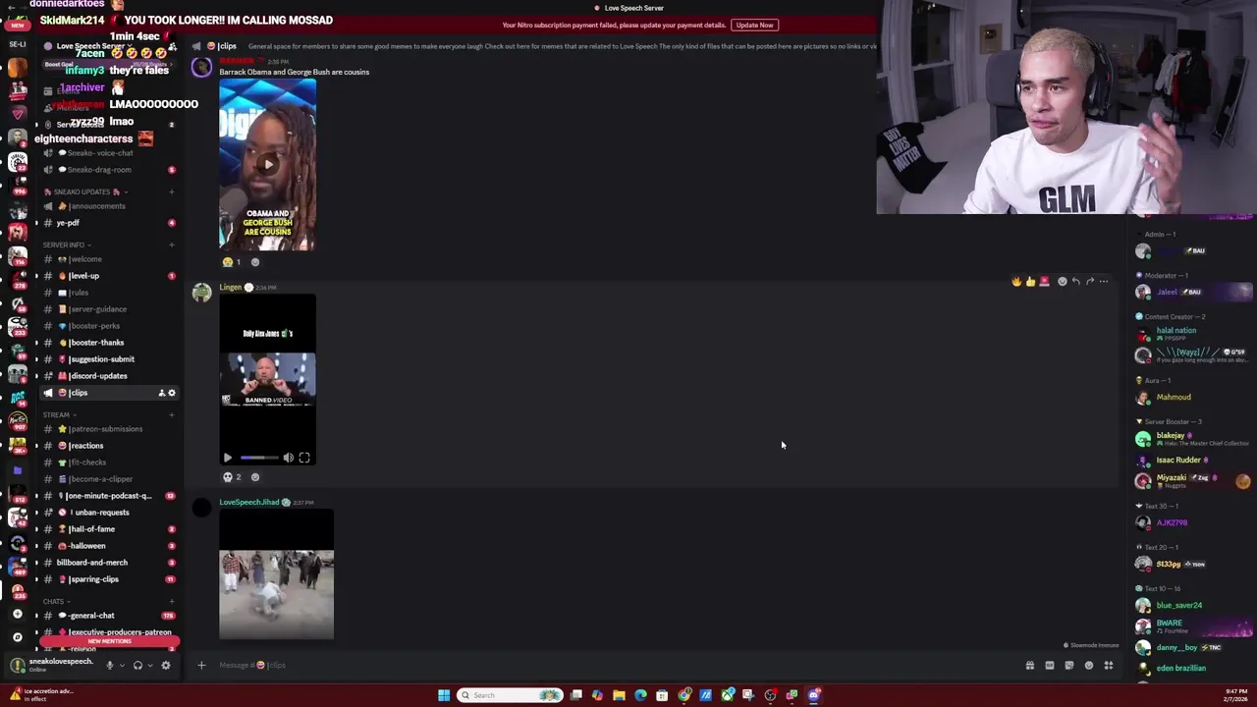
Task: Toggle headphones deafen in user panel
Action: coord(137,665)
